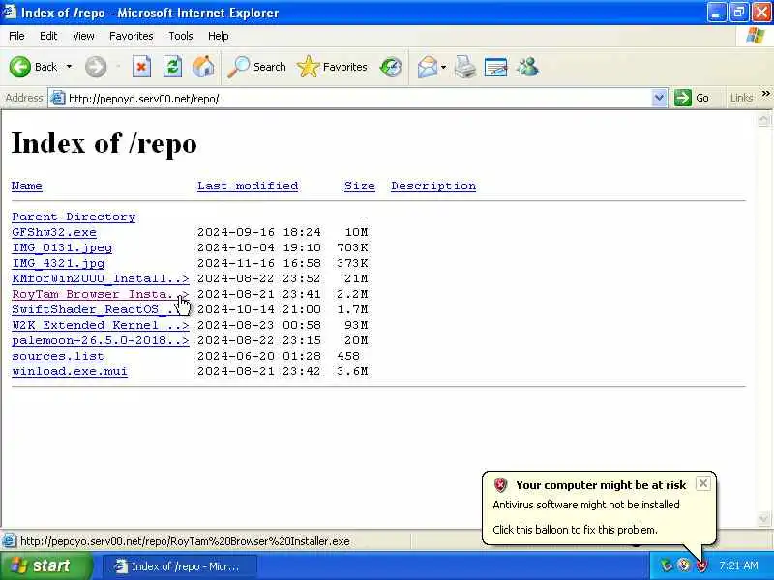Expand the address bar dropdown
The width and height of the screenshot is (774, 580).
659,98
